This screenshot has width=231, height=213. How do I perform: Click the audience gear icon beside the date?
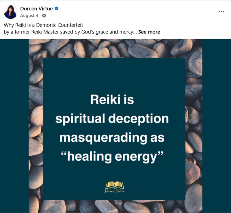tap(44, 16)
